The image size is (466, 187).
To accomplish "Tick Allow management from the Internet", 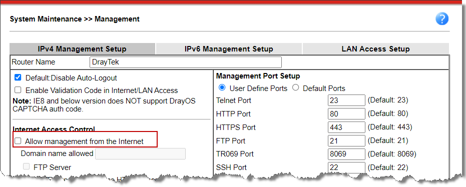I will tap(18, 141).
